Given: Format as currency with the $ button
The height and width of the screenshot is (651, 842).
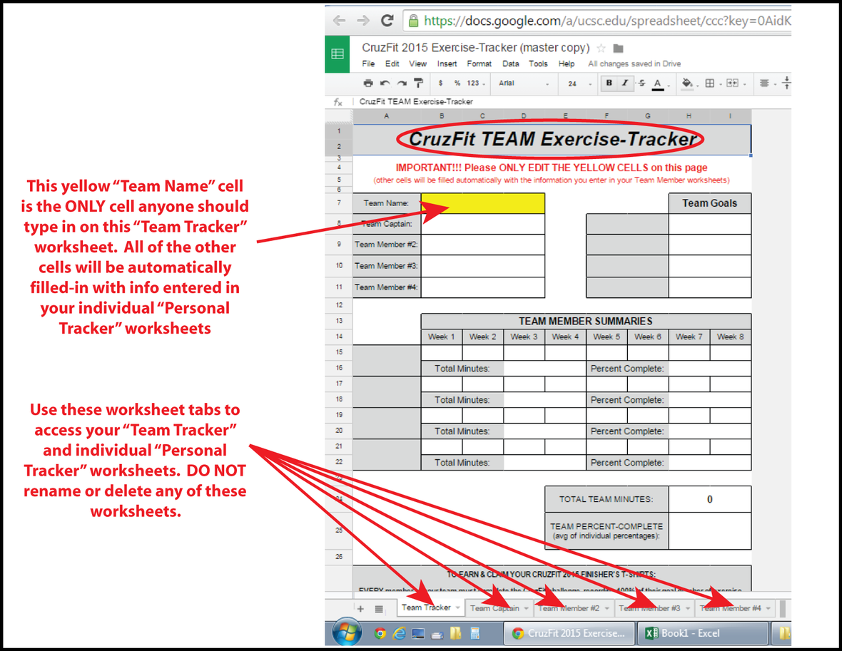Looking at the screenshot, I should point(440,83).
